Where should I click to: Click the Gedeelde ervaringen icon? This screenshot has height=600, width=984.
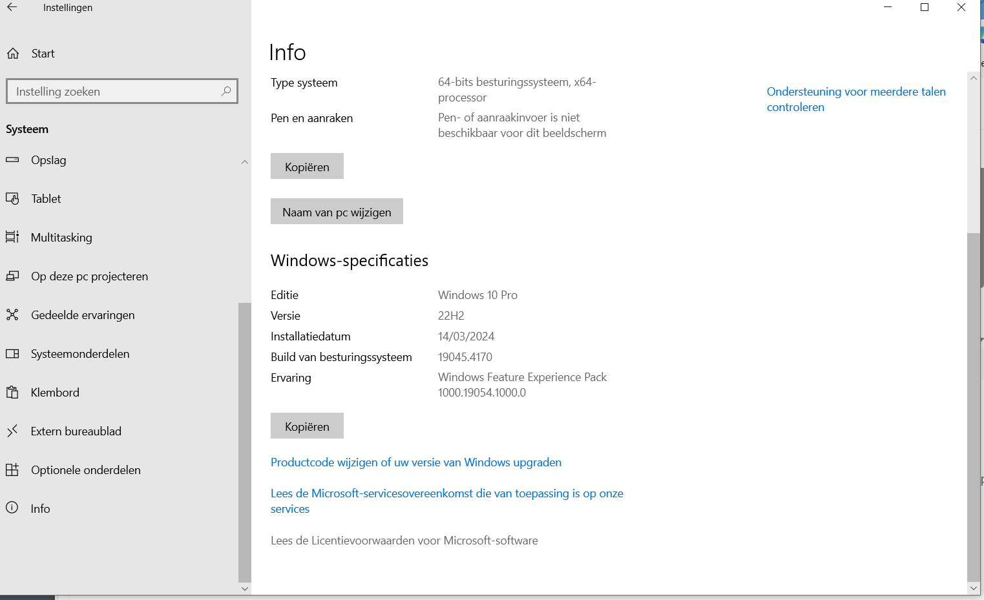click(12, 315)
